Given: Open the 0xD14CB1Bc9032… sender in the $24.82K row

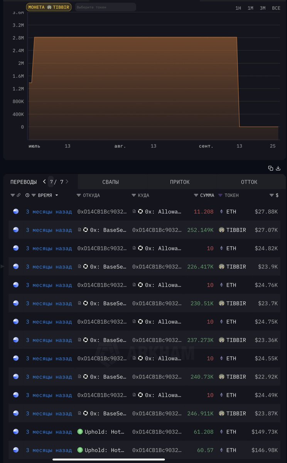Looking at the screenshot, I should (102, 248).
